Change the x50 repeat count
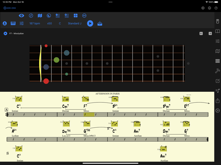The width and height of the screenshot is (221, 165). pos(50,24)
